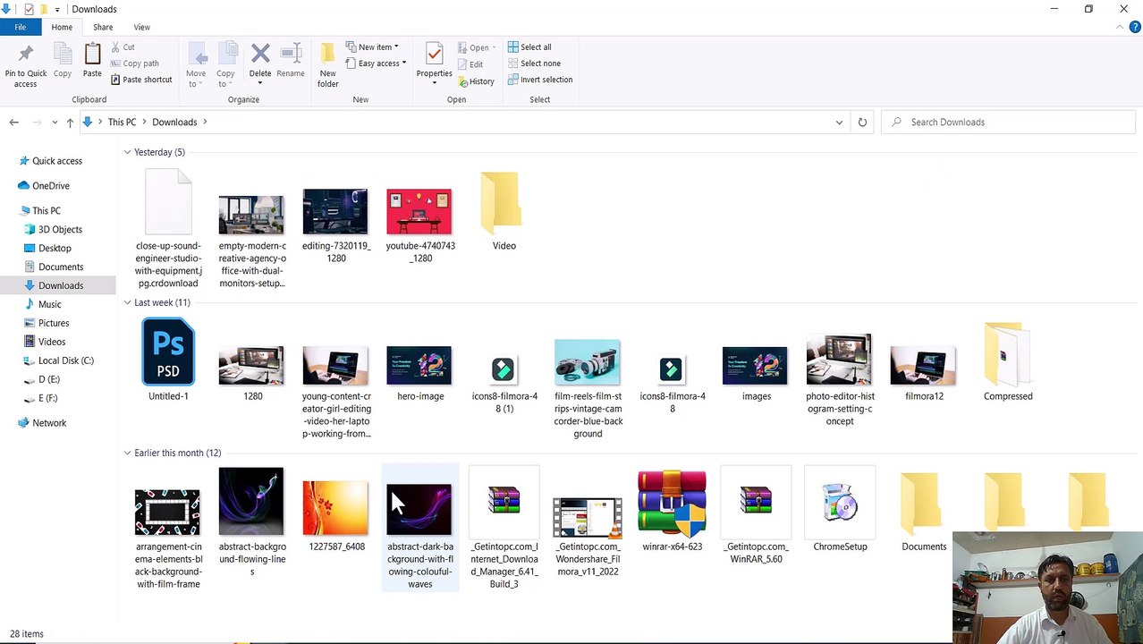Open recent locations dropdown arrow
Viewport: 1143px width, 644px height.
(55, 123)
